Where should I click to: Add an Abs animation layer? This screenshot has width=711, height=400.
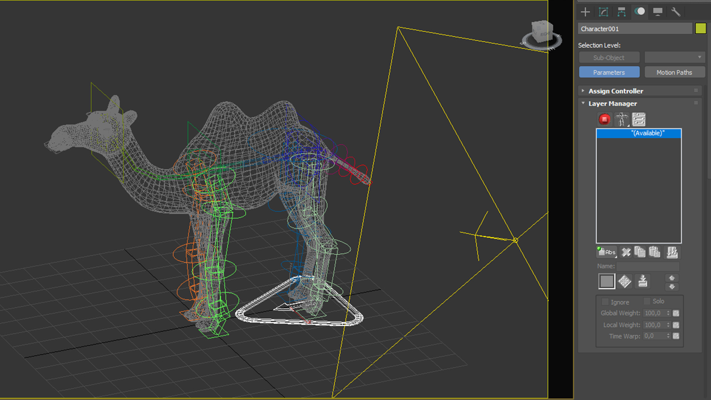607,252
